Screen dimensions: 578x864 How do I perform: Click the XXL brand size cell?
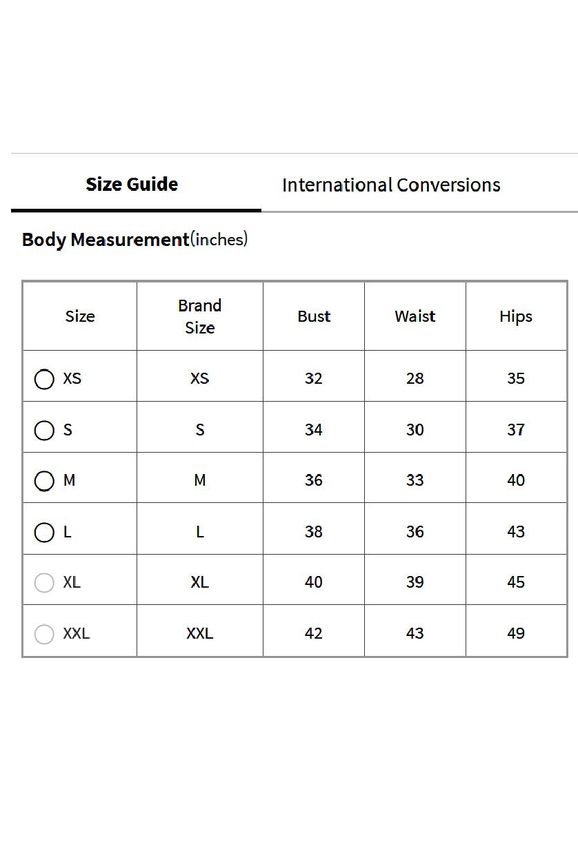pyautogui.click(x=200, y=633)
